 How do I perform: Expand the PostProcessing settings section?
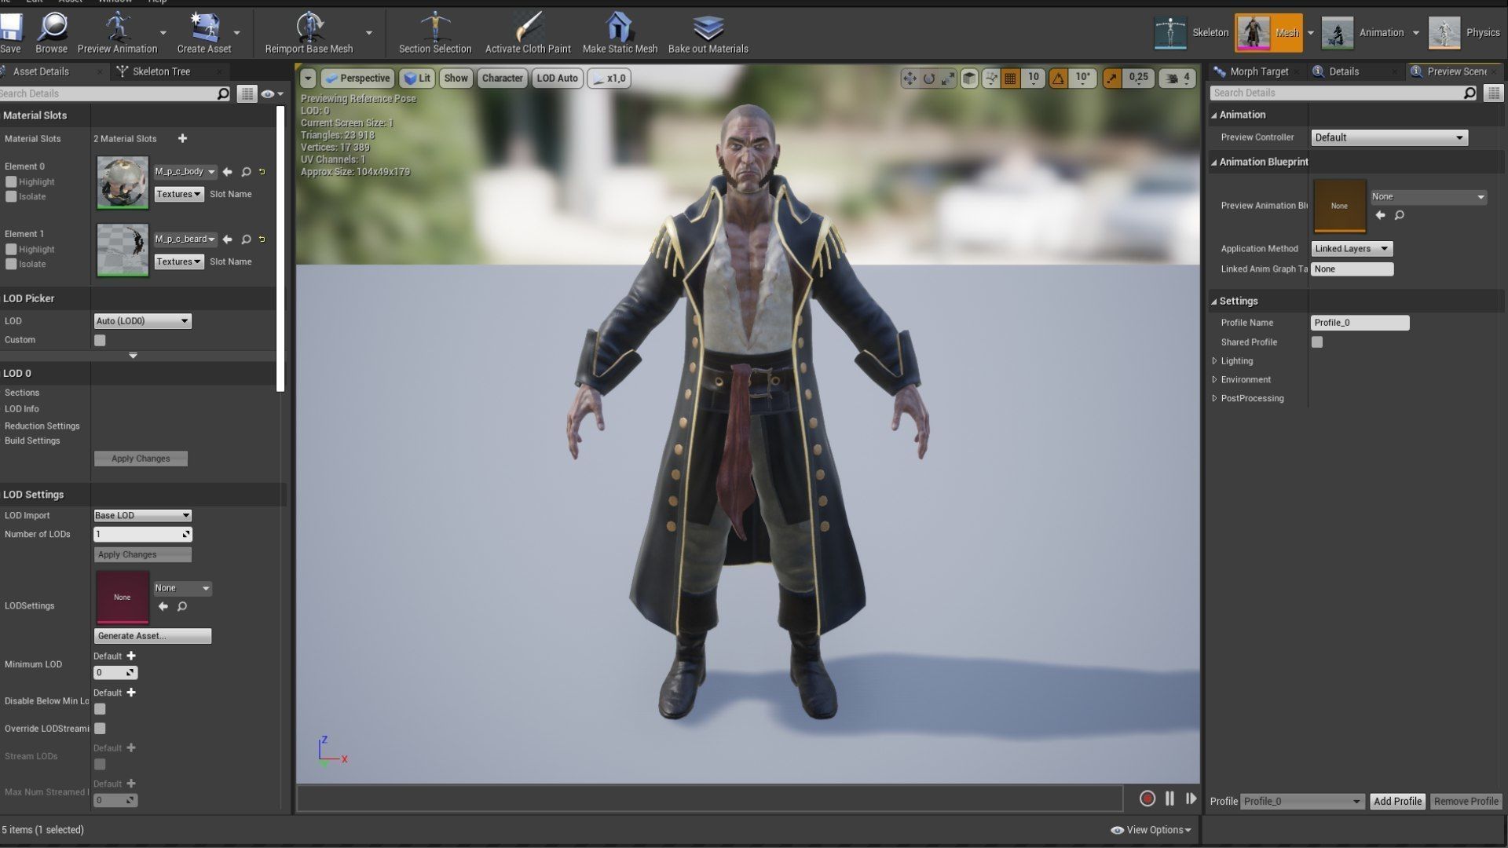pyautogui.click(x=1215, y=398)
